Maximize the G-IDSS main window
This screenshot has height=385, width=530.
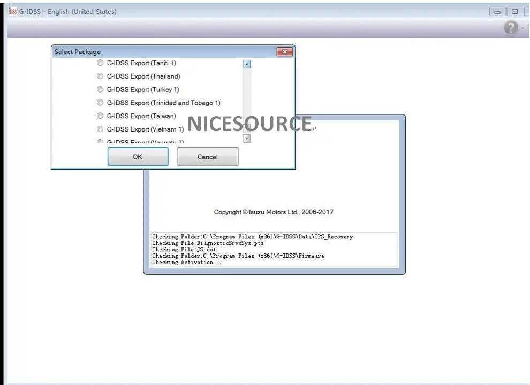tap(514, 12)
